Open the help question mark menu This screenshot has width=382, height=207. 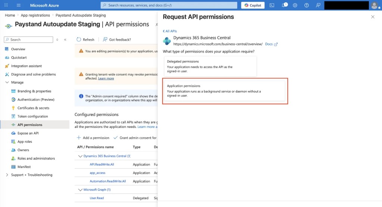307,5
